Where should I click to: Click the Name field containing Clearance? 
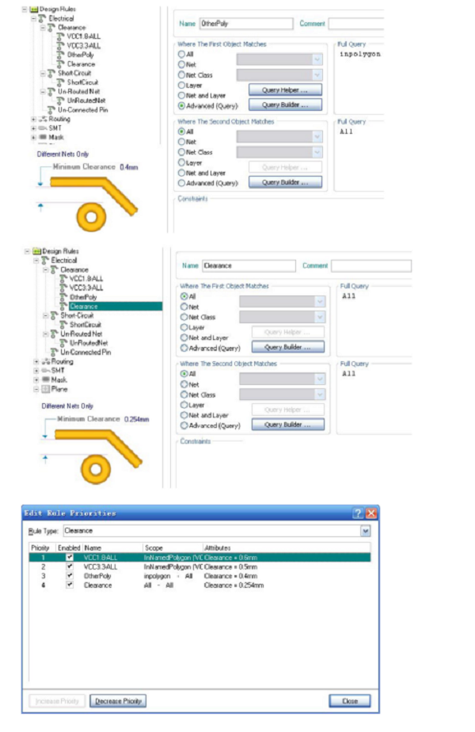point(249,266)
